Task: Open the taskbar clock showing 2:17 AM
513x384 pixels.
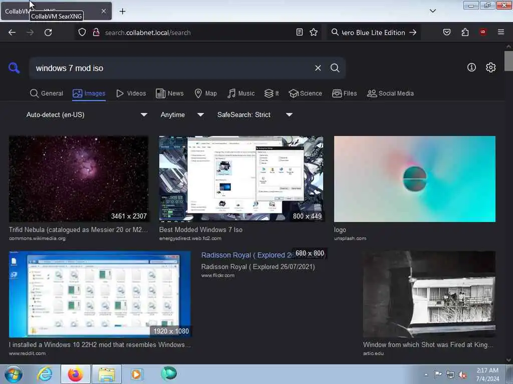Action: 487,374
